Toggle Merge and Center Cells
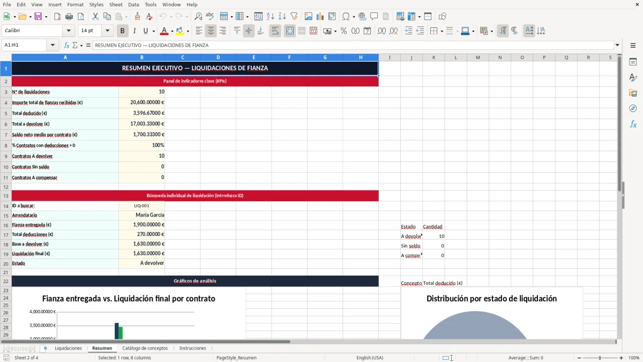 290,31
